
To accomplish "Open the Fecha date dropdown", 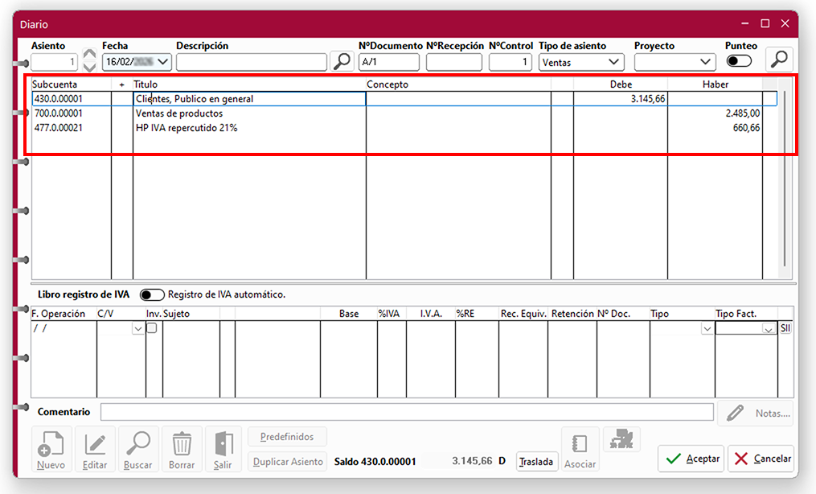I will (164, 62).
